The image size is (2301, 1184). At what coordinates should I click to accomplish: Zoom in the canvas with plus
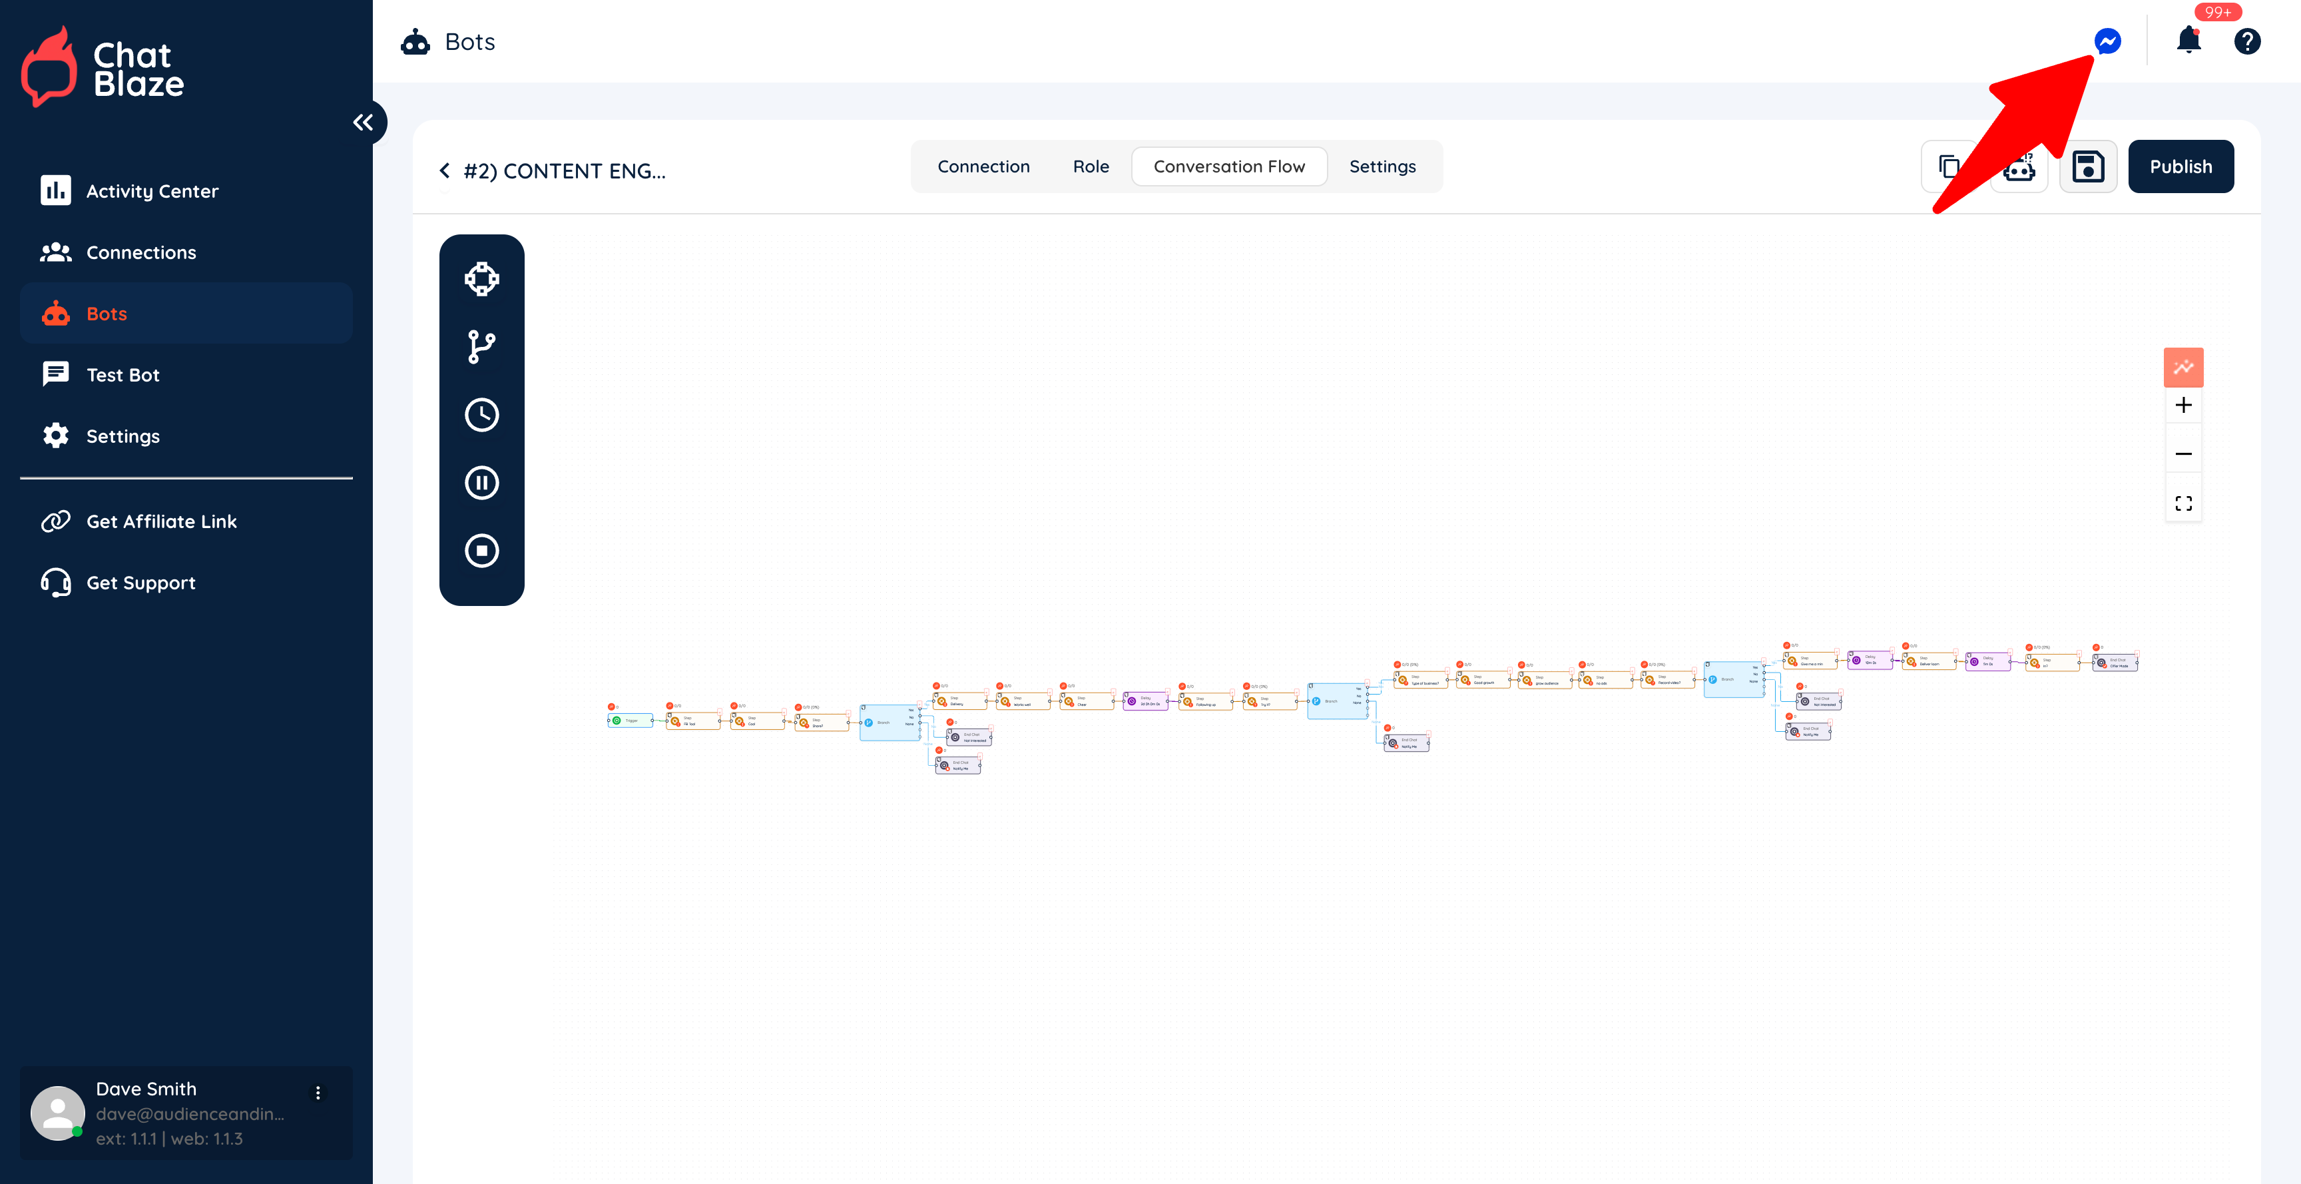[x=2182, y=405]
